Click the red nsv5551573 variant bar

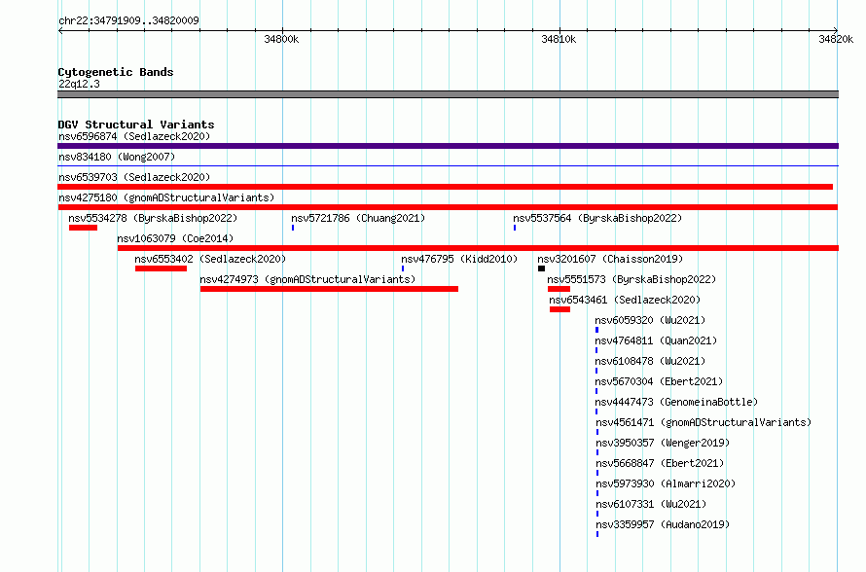(x=559, y=289)
